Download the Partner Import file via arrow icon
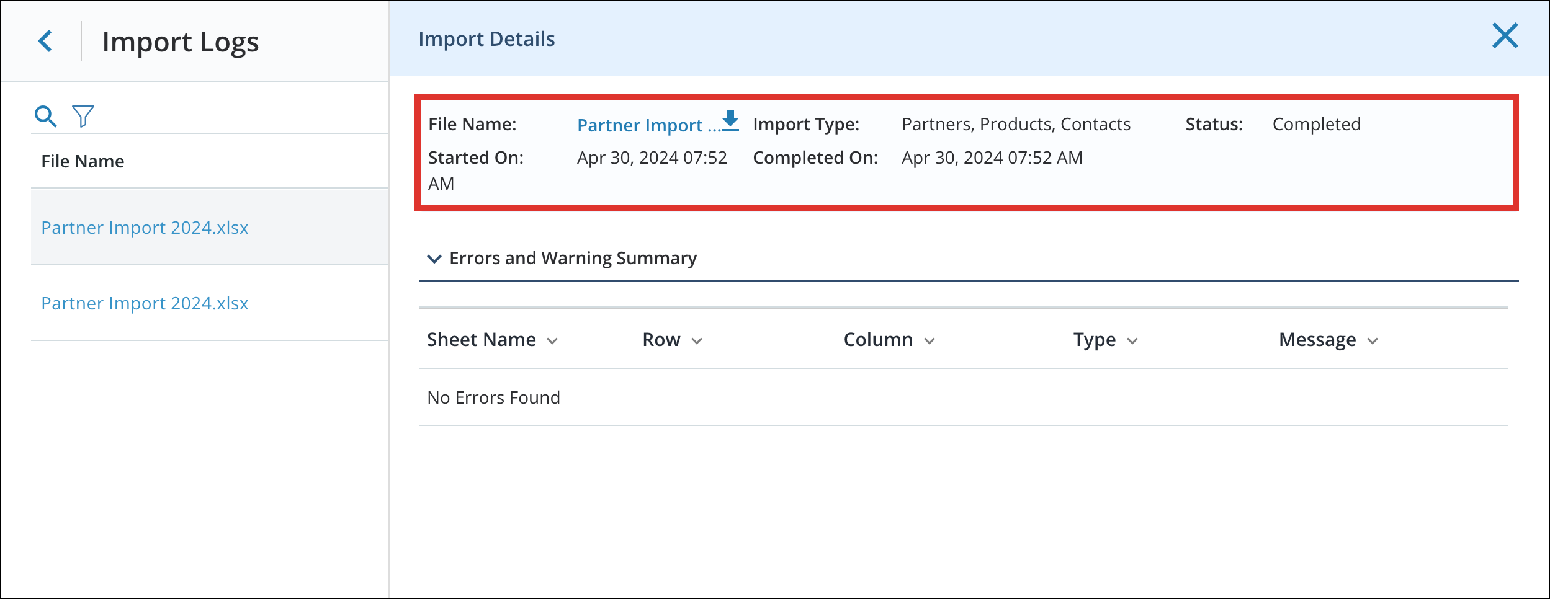This screenshot has width=1550, height=599. [730, 121]
